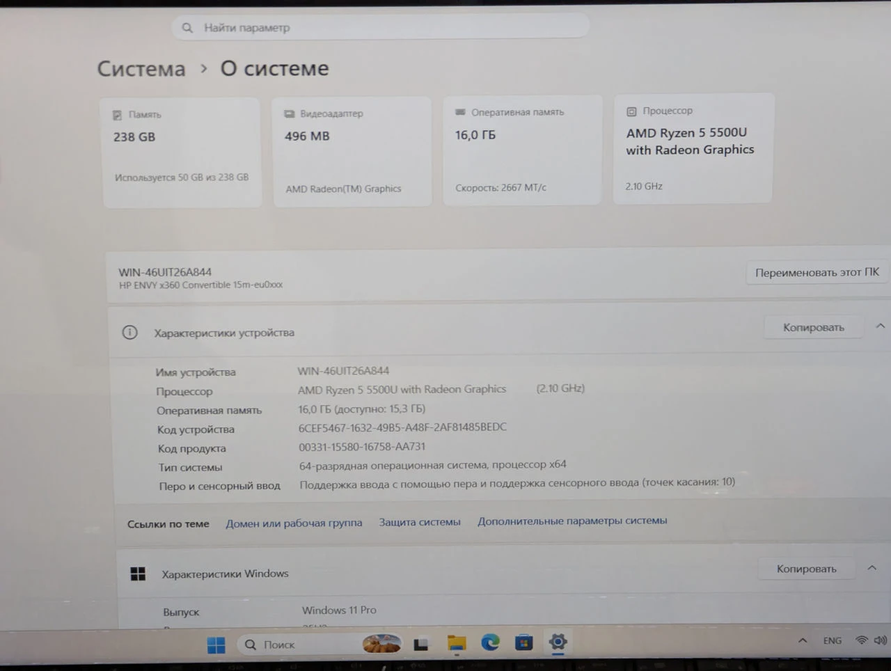The width and height of the screenshot is (891, 671).
Task: Click Скорость: 2667 МТ/с text
Action: (500, 187)
